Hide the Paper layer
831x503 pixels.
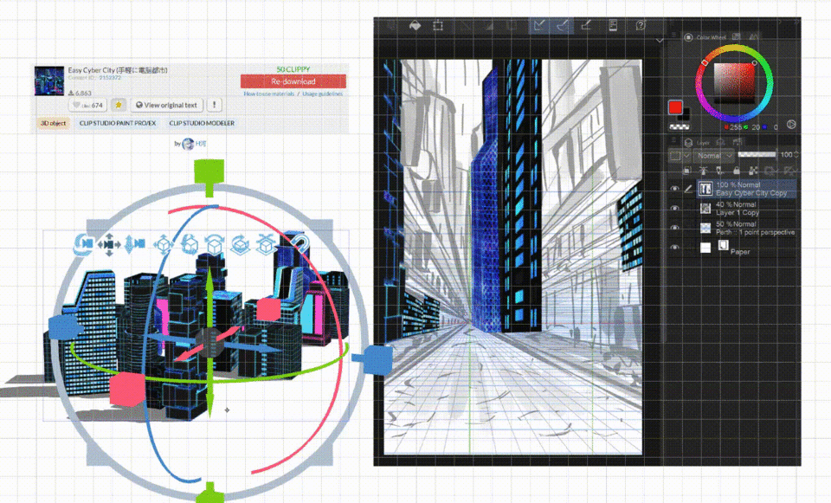point(674,248)
